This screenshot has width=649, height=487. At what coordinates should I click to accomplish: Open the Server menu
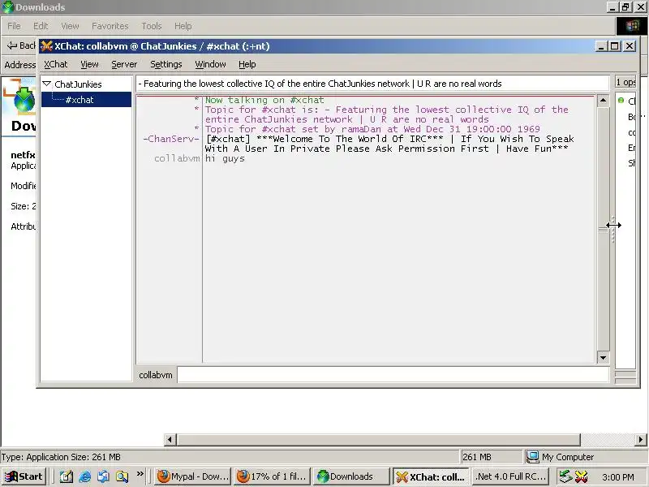(124, 64)
